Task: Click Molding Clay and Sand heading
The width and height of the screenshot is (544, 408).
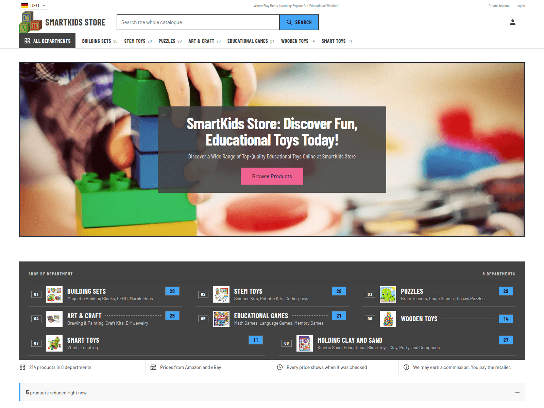Action: [350, 340]
